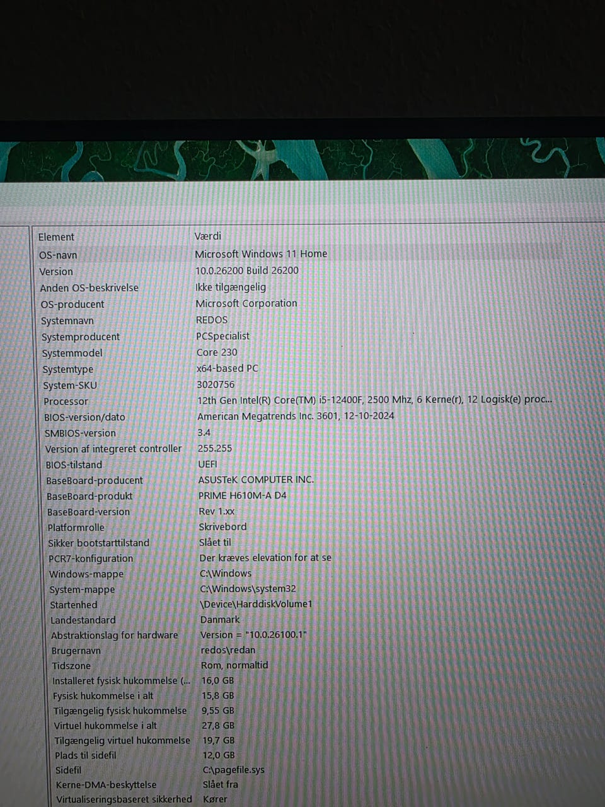
Task: Select Kerne-DMA-beskyttelse row
Action: (106, 785)
